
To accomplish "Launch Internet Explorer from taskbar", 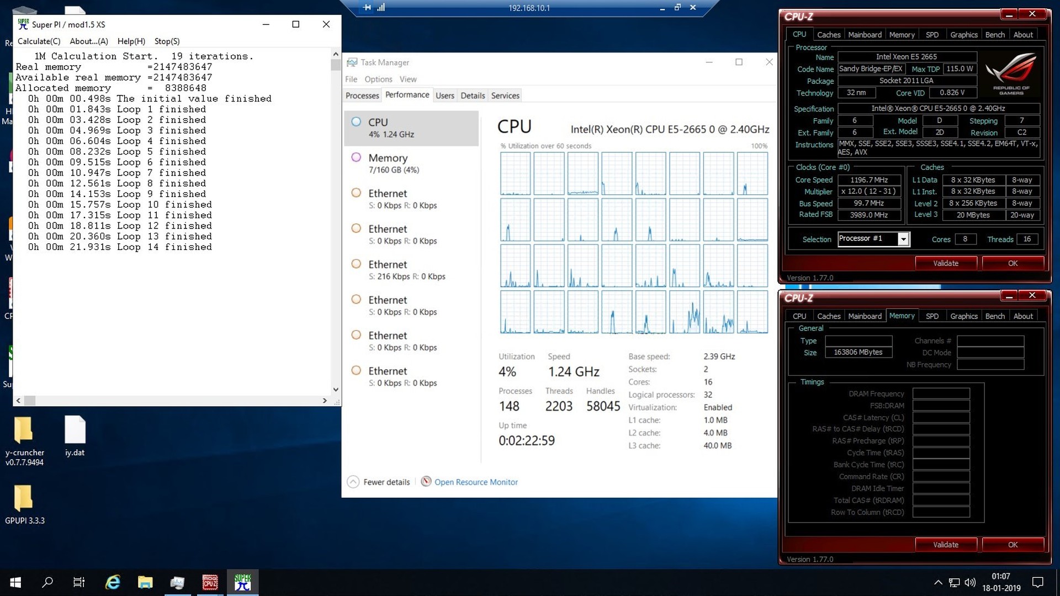I will [x=113, y=582].
